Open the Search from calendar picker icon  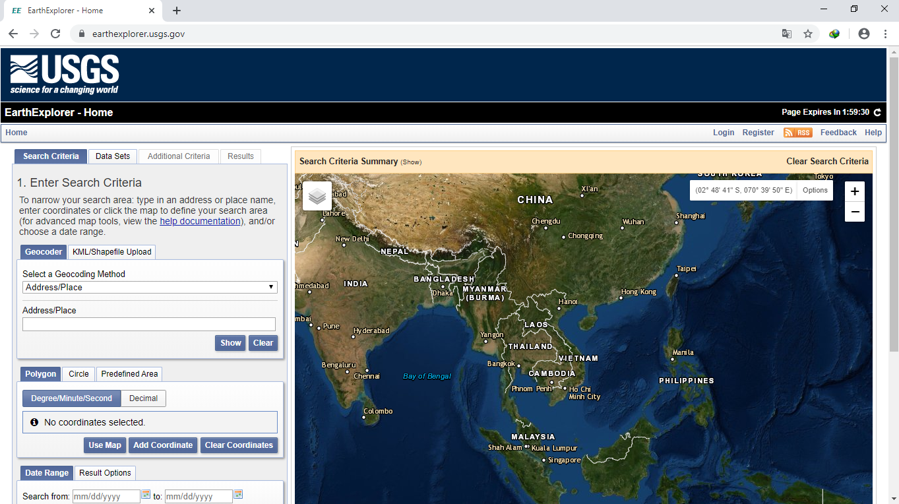pos(146,495)
